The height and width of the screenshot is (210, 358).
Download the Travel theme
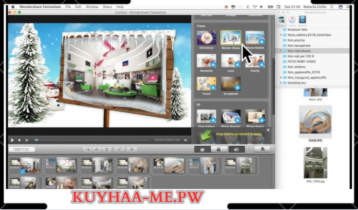tap(213, 87)
